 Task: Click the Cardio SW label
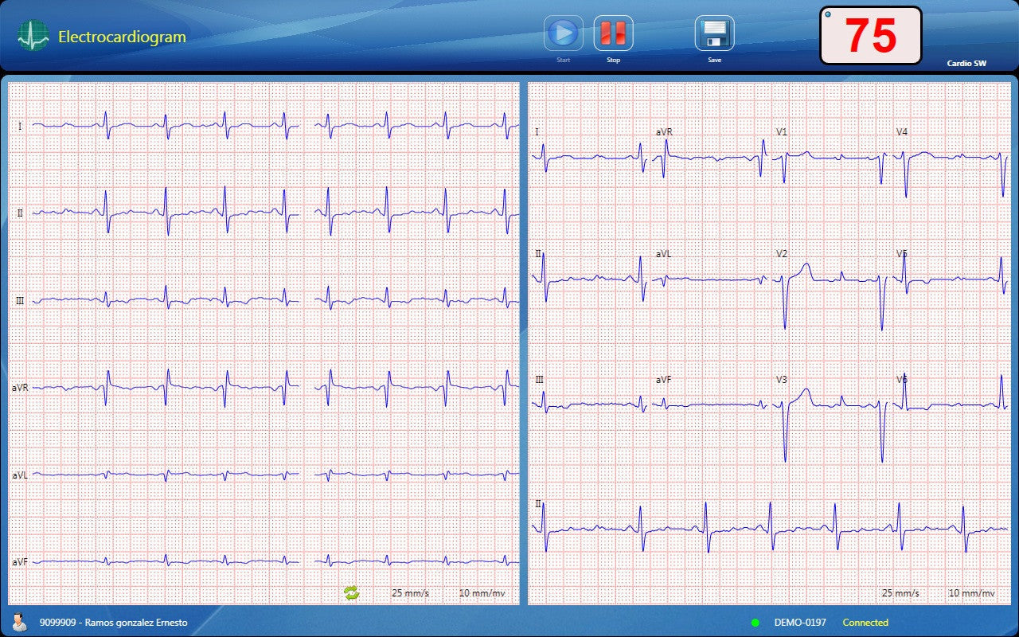(x=966, y=63)
